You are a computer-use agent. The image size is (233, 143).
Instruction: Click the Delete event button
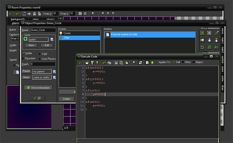(x=66, y=99)
